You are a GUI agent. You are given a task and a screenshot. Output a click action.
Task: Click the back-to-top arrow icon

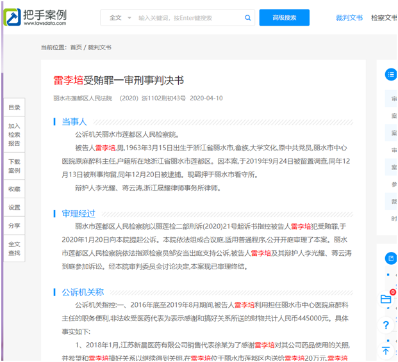coord(386,350)
